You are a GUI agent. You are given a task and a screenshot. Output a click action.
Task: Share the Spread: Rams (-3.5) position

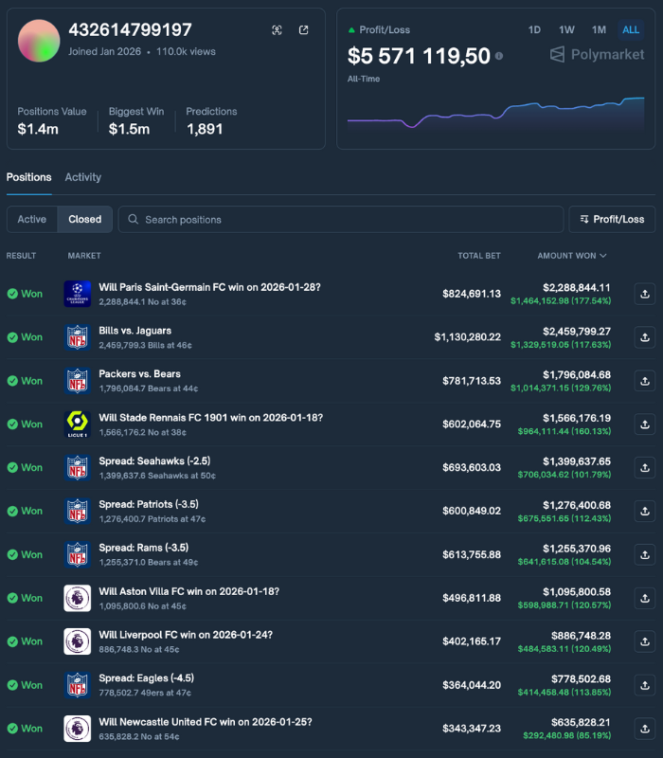645,554
